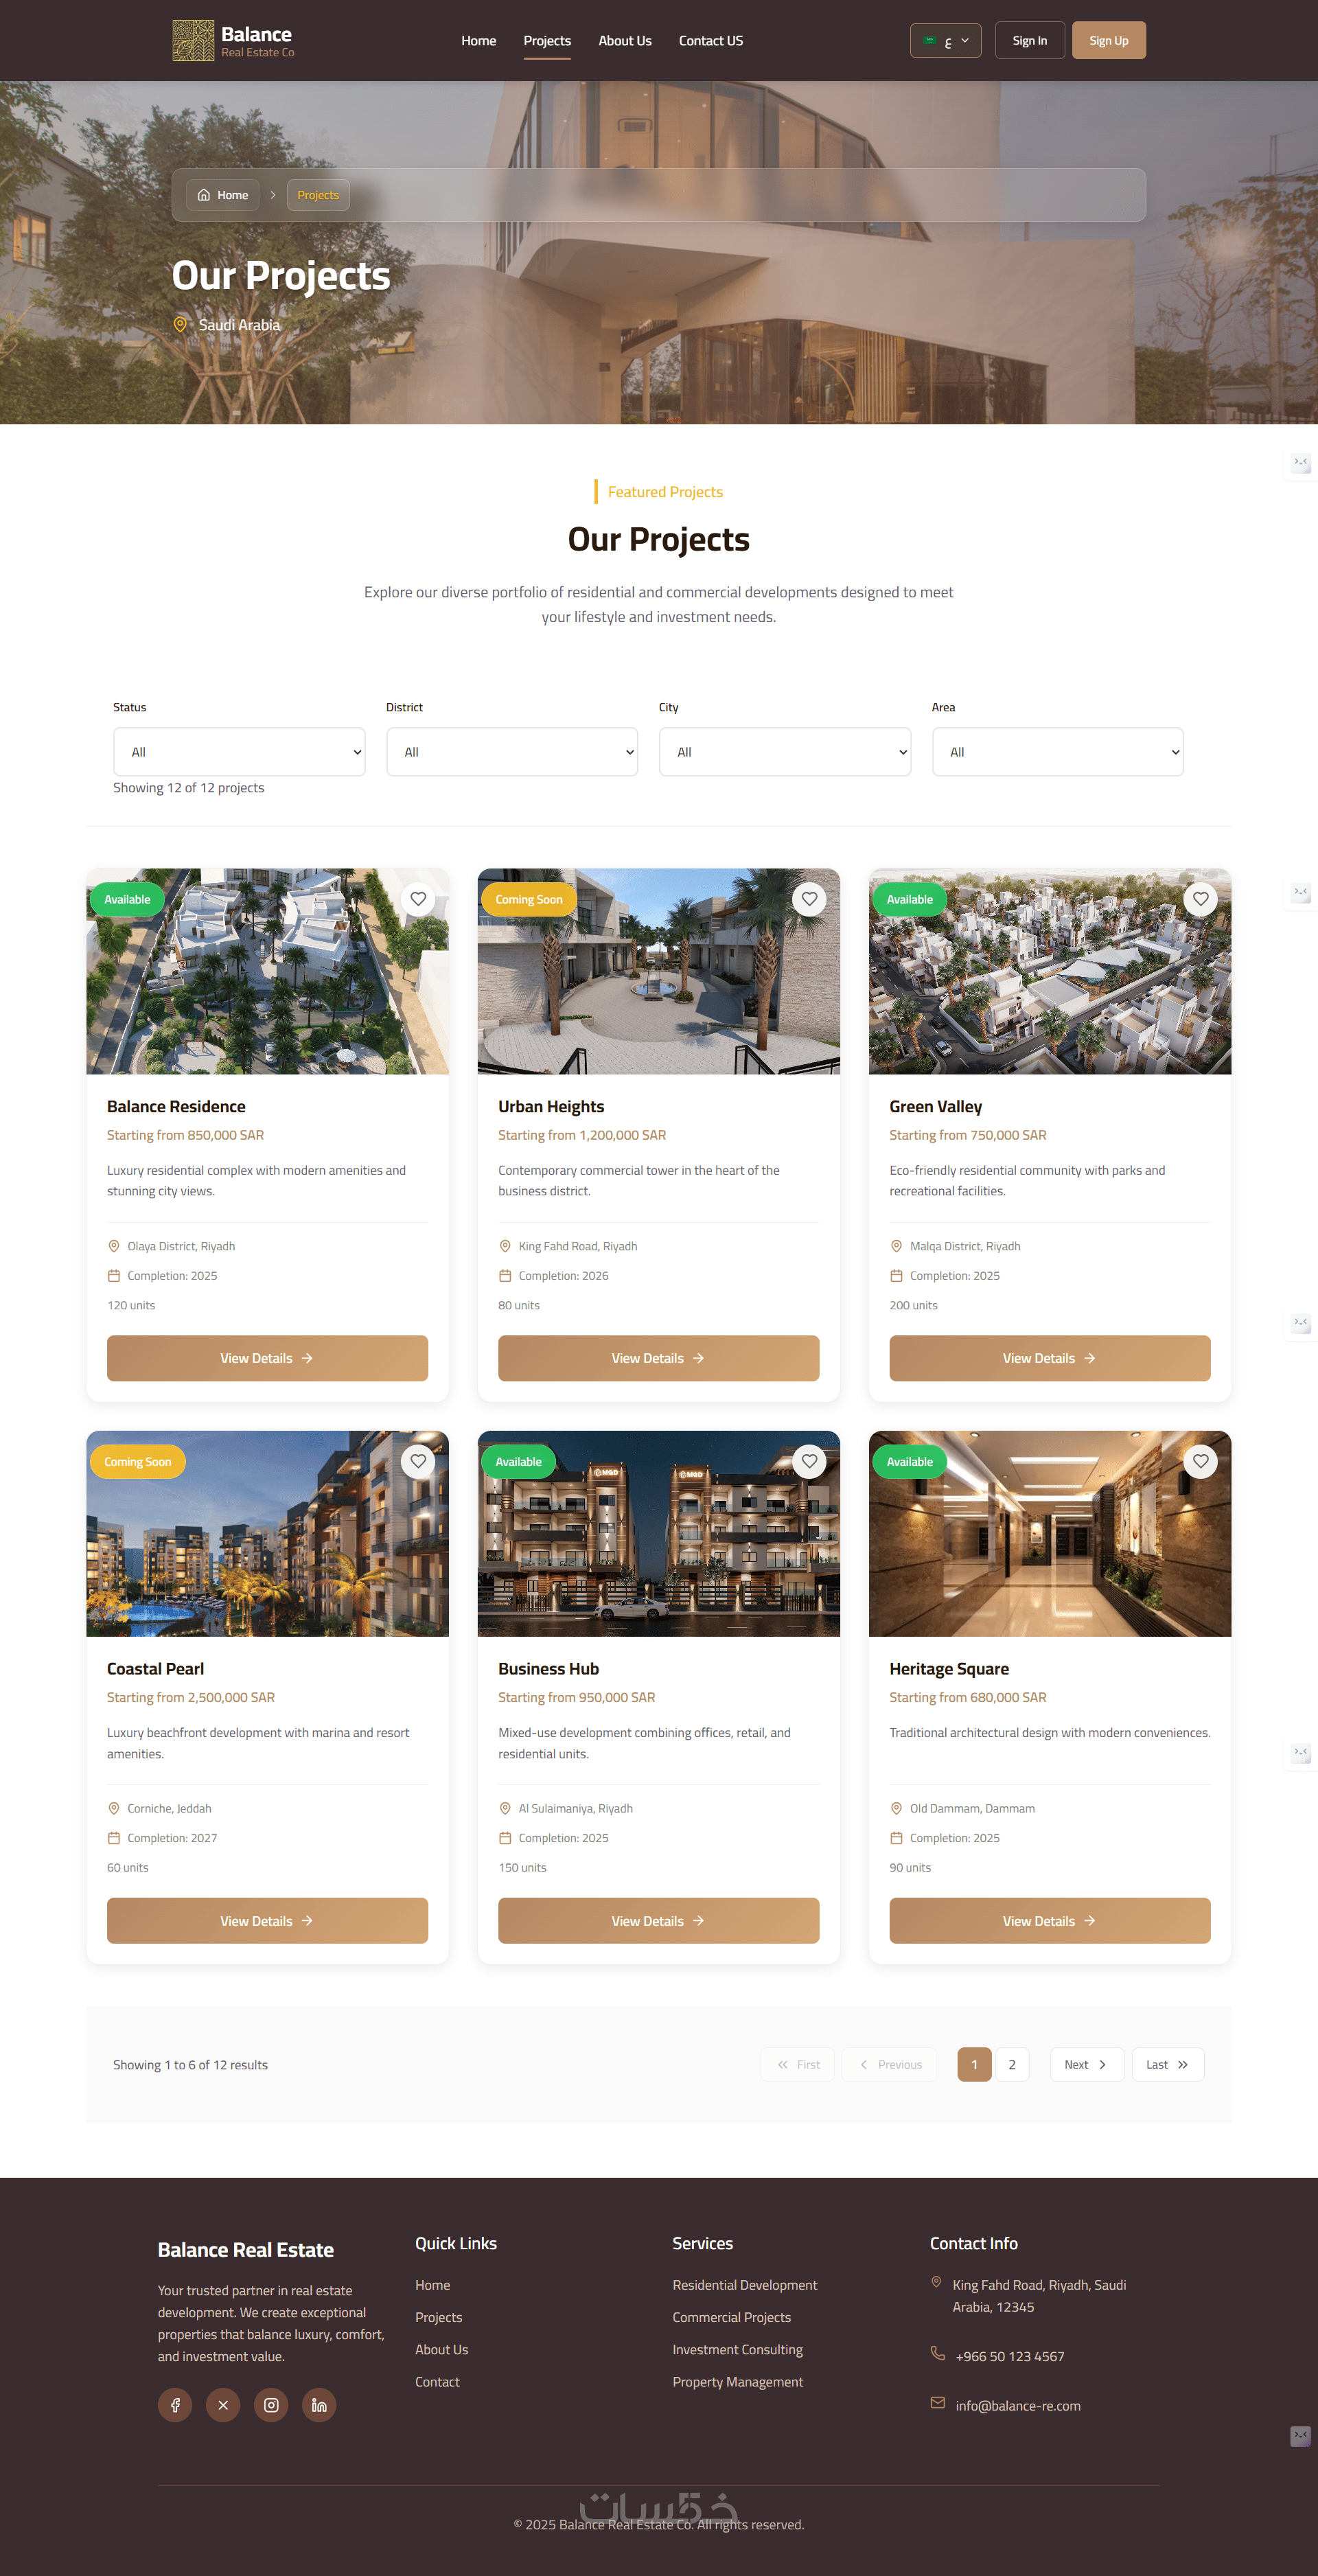1318x2576 pixels.
Task: View Details for Green Valley
Action: coord(1049,1358)
